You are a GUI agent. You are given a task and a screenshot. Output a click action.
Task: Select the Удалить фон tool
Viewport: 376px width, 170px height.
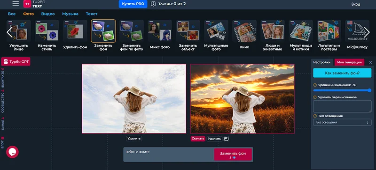(x=75, y=35)
